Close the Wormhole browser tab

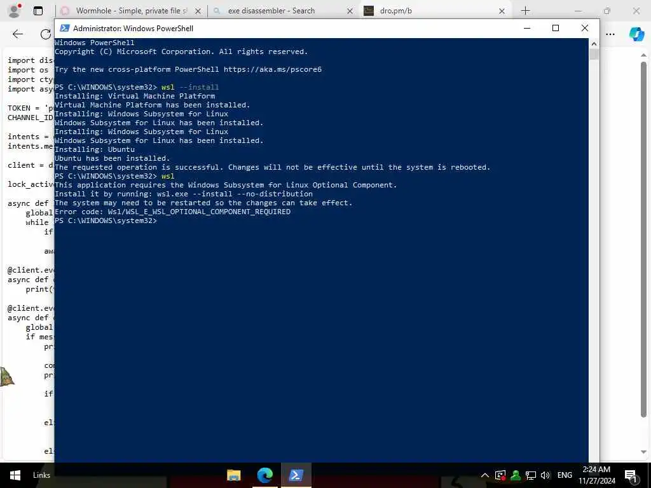coord(198,11)
